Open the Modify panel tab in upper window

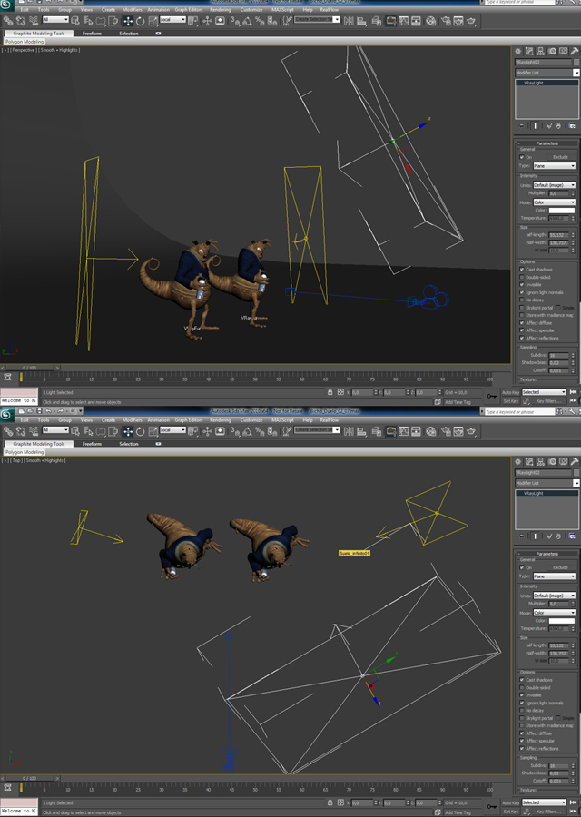pos(529,51)
